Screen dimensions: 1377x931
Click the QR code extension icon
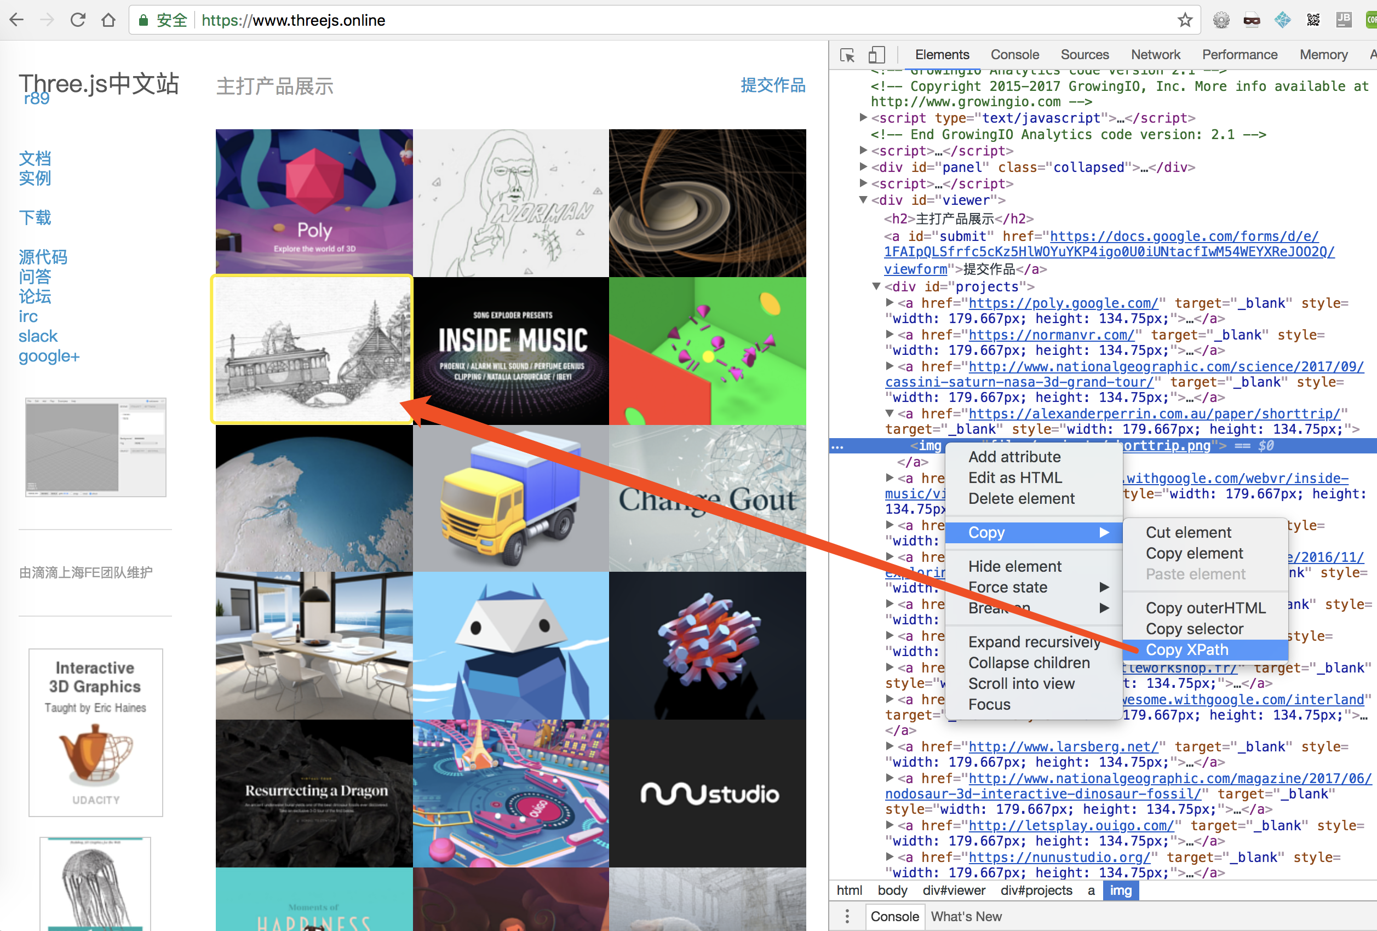(1313, 20)
